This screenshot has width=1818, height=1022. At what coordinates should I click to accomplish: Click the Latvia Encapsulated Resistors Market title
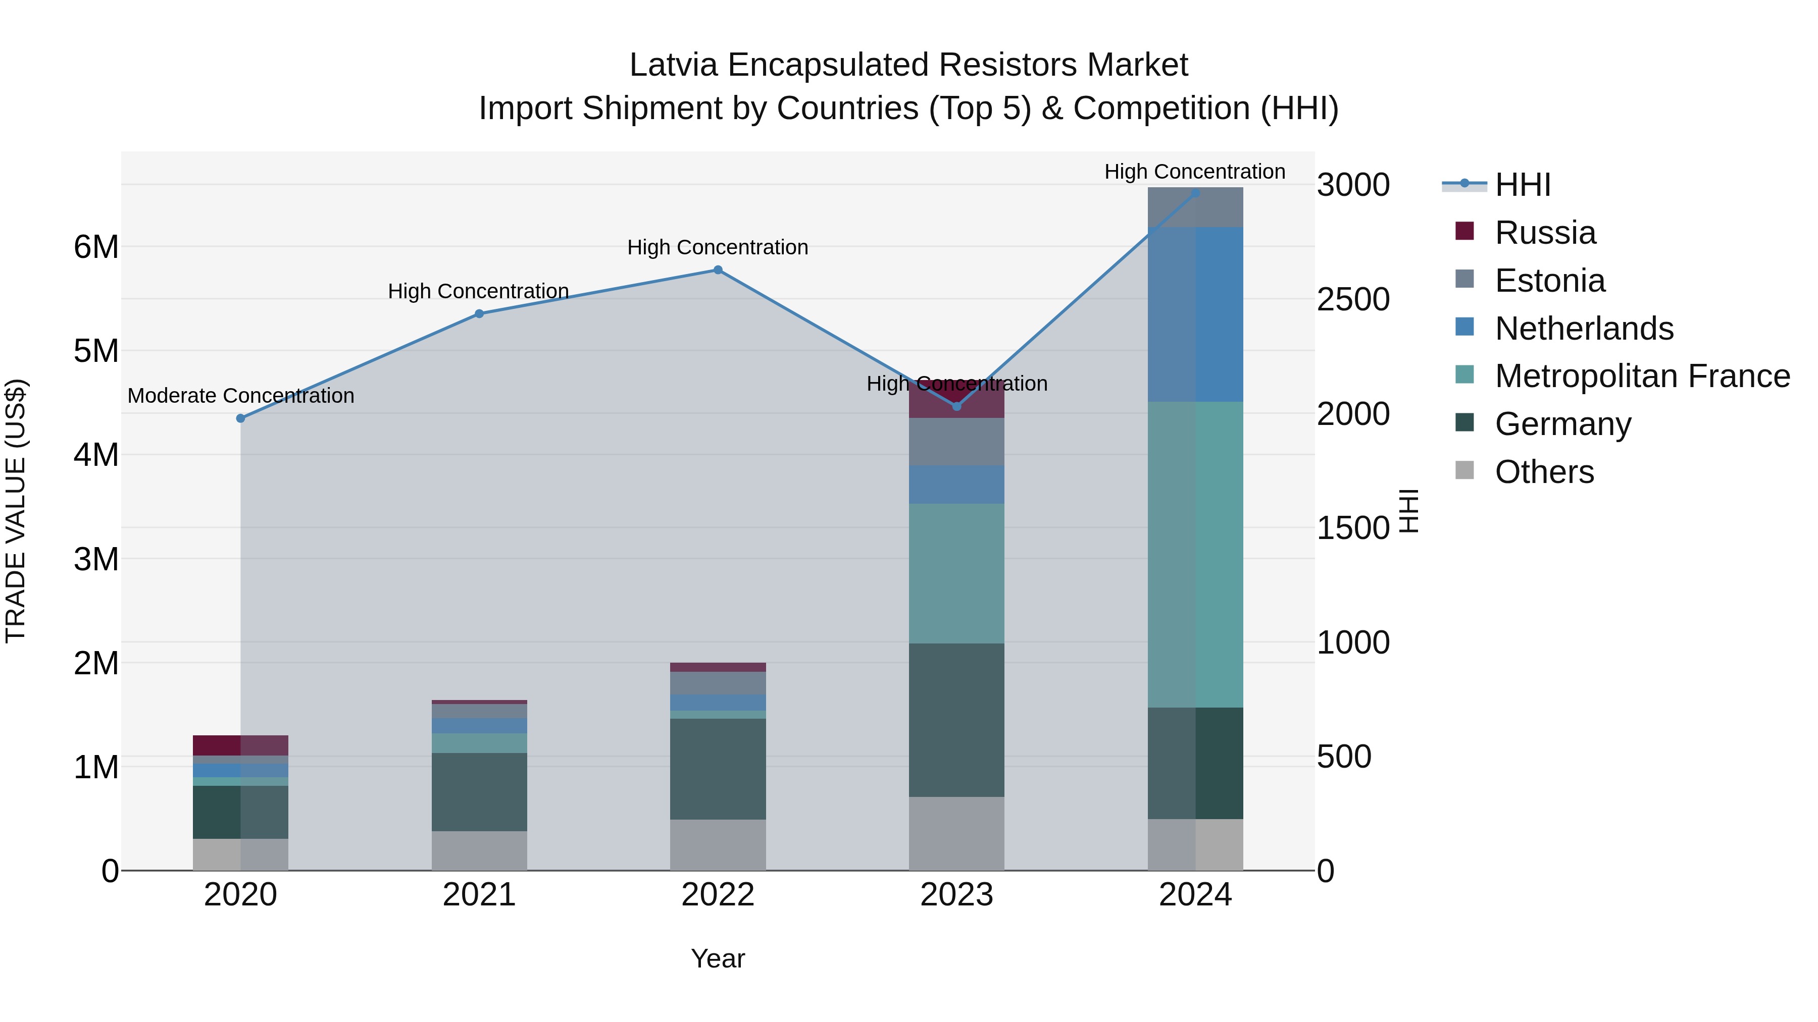(x=909, y=65)
